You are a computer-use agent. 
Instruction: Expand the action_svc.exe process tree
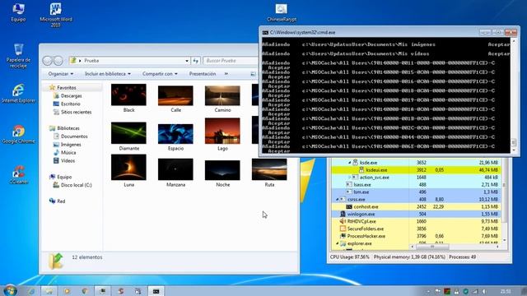pyautogui.click(x=349, y=178)
